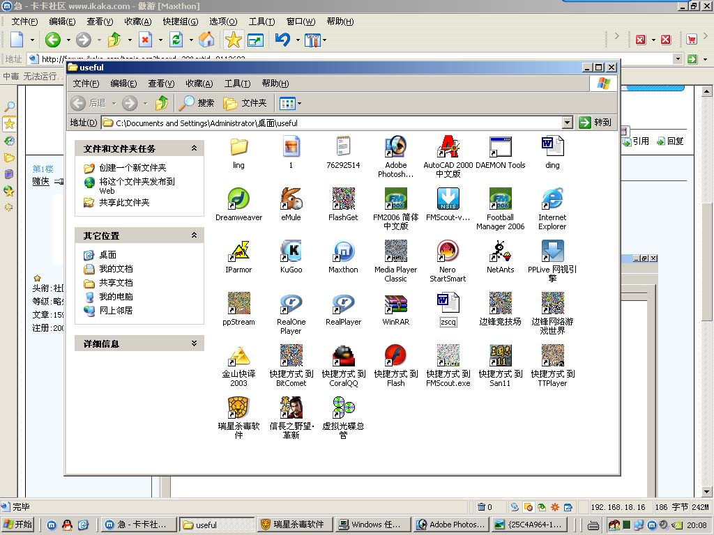Screen dimensions: 714x535
Task: Open the view mode dropdown in explorer toolbar
Action: click(299, 104)
